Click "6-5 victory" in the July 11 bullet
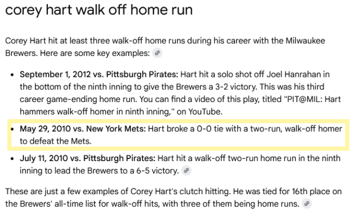The width and height of the screenshot is (354, 217). tap(157, 171)
